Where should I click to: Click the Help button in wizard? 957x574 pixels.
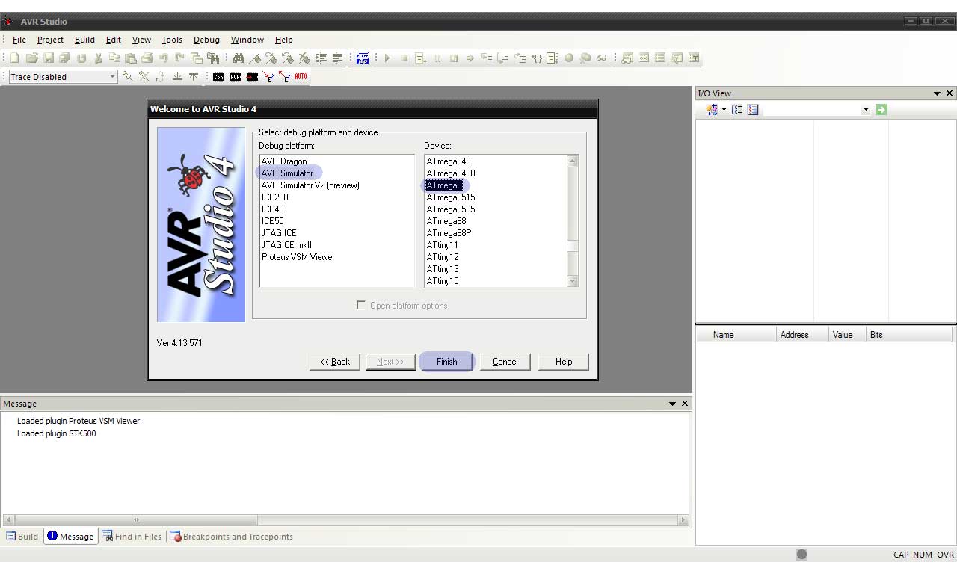[x=564, y=362]
